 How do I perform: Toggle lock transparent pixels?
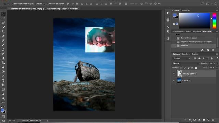pyautogui.click(x=181, y=68)
